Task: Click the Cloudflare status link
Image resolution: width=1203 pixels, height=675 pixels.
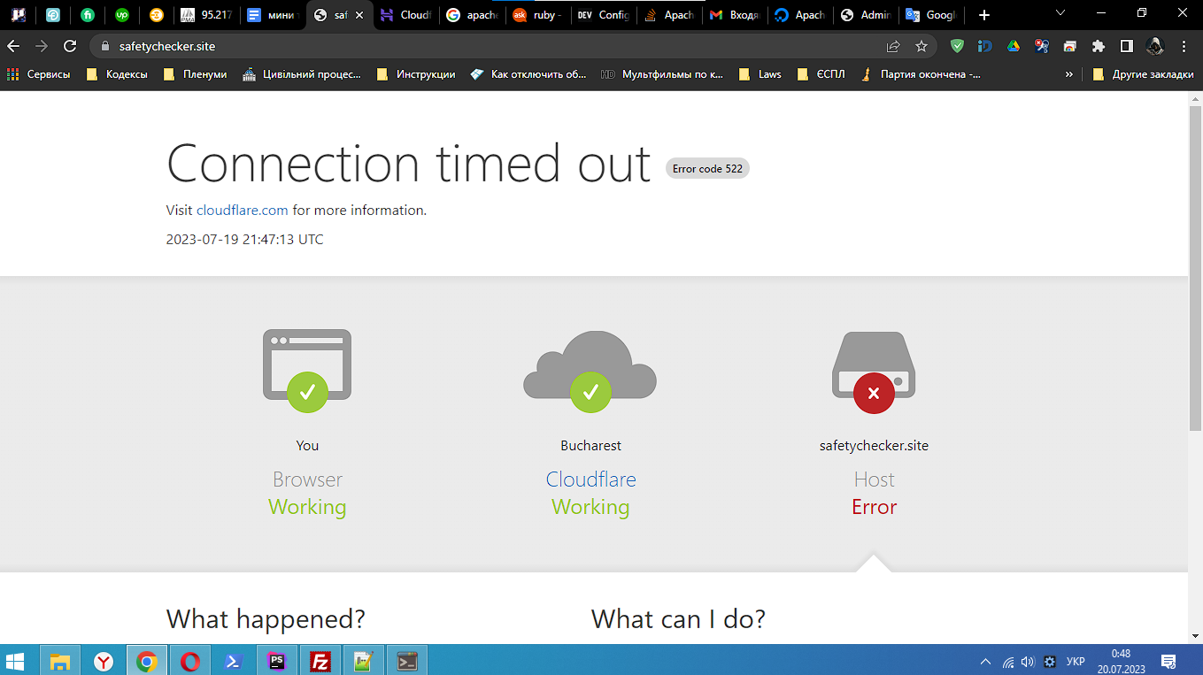Action: pyautogui.click(x=590, y=479)
